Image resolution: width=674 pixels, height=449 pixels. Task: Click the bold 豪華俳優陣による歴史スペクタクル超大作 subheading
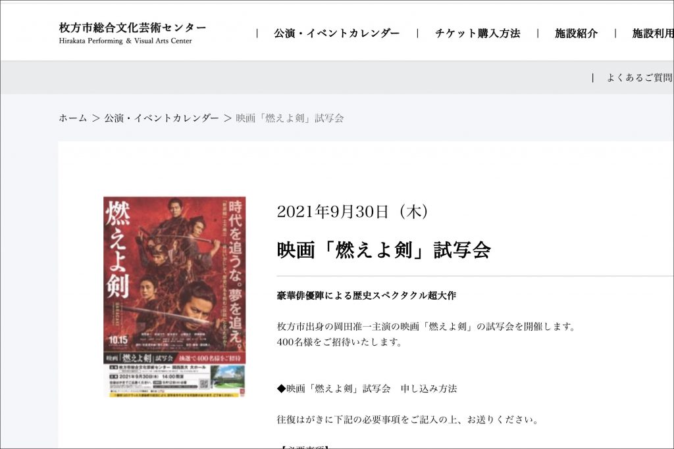tap(367, 296)
